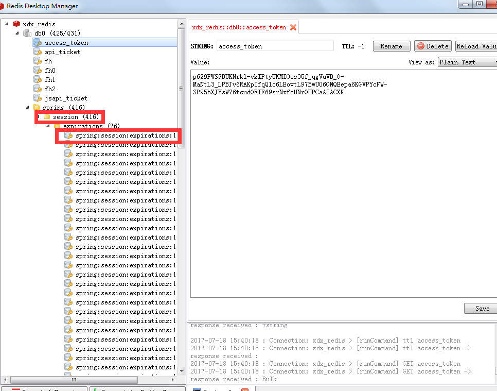Click the Save button
This screenshot has width=497, height=391.
click(x=481, y=308)
